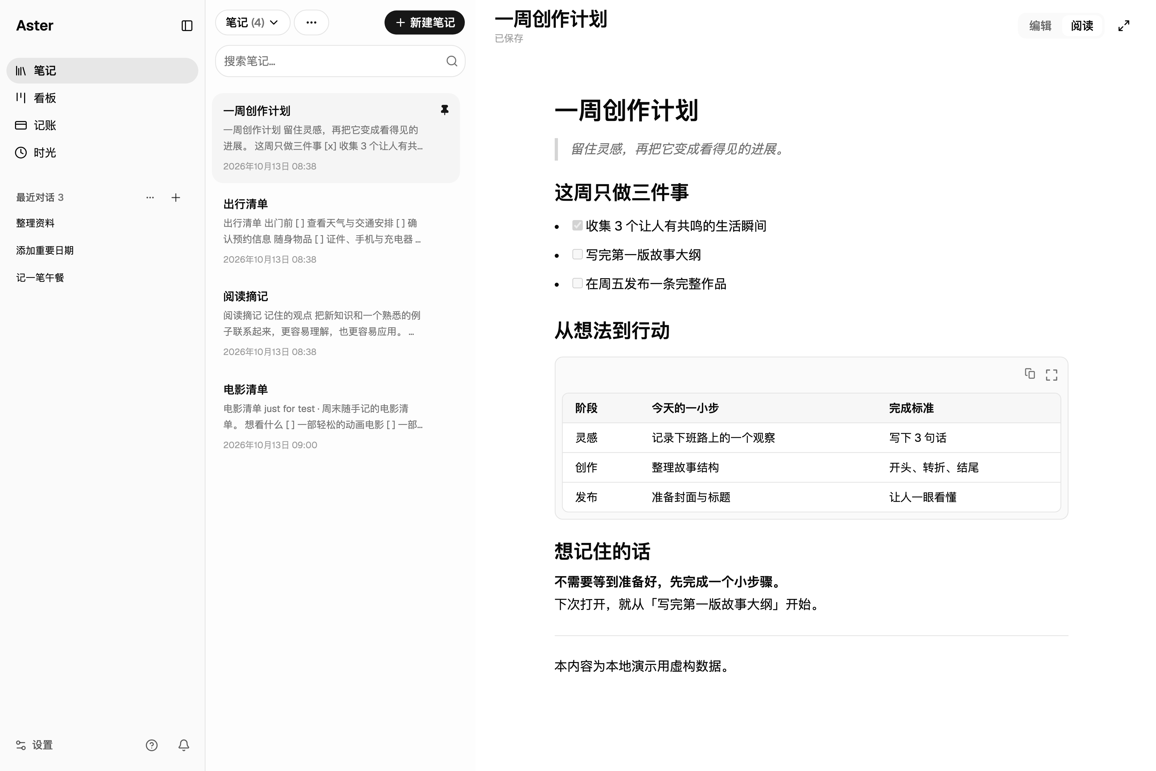Focus the 搜索笔记 search field

point(340,61)
